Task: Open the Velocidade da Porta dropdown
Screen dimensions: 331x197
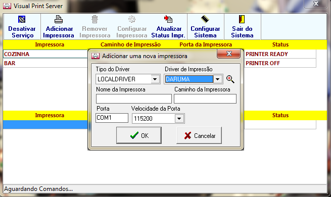Action: (x=179, y=119)
